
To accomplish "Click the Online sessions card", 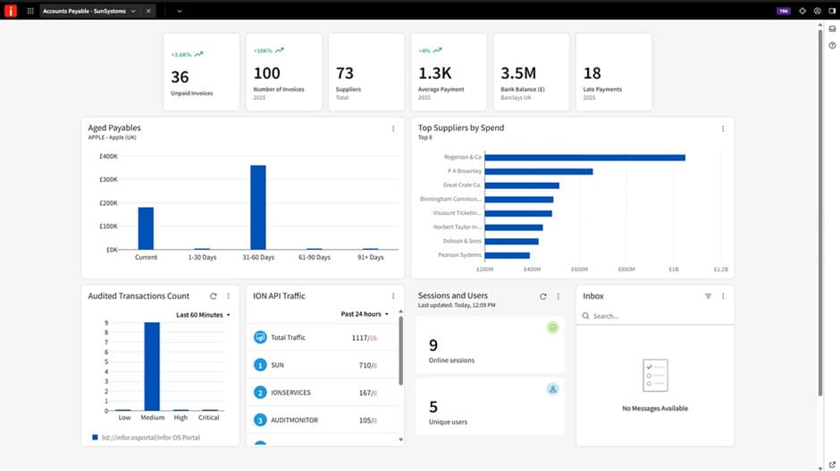I will pyautogui.click(x=490, y=344).
